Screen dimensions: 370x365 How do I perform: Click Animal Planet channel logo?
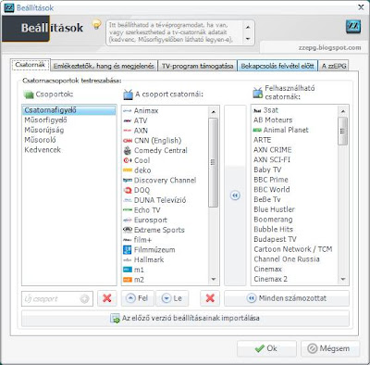coord(257,130)
